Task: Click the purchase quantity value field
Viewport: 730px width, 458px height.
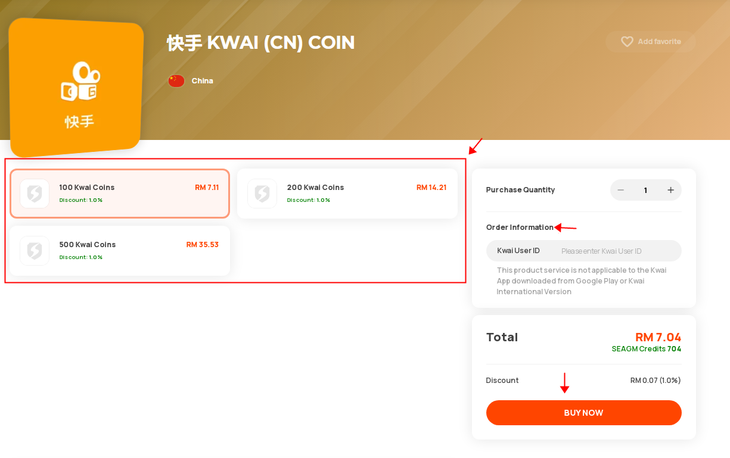Action: click(645, 190)
